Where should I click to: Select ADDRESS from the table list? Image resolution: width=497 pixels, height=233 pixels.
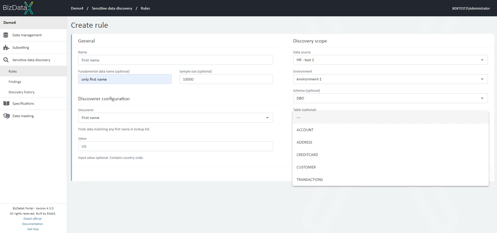(390, 142)
